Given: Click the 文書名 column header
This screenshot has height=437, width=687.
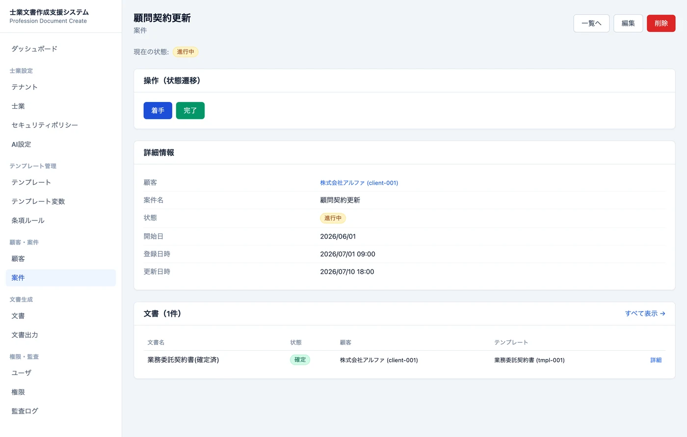Looking at the screenshot, I should click(x=156, y=342).
